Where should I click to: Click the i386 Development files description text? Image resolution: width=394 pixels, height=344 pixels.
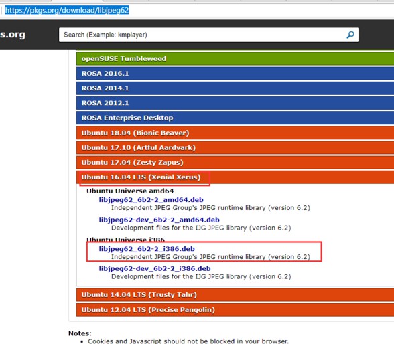tap(201, 277)
